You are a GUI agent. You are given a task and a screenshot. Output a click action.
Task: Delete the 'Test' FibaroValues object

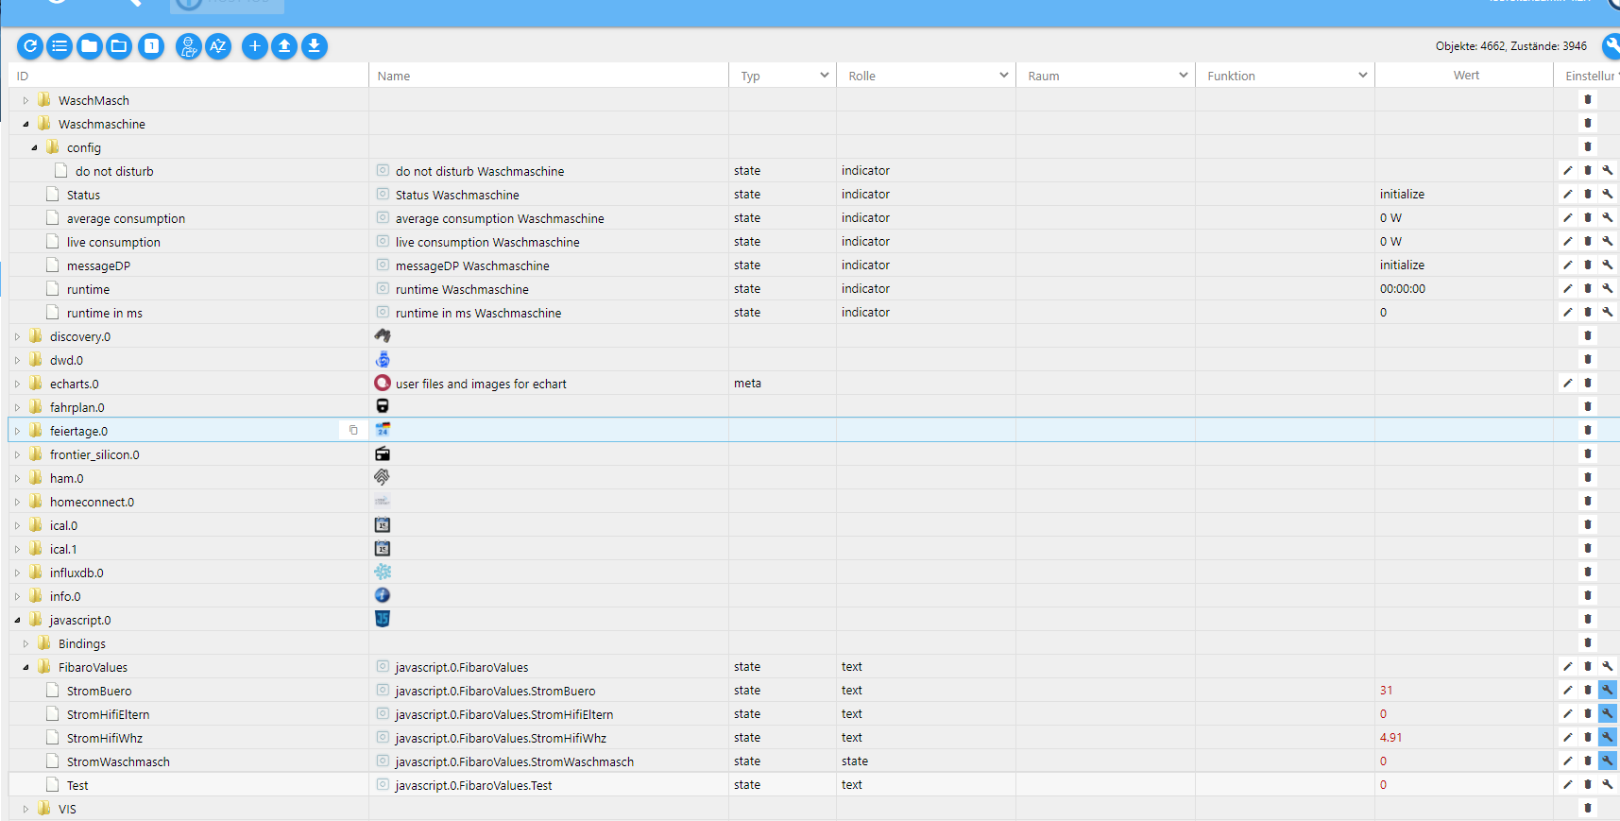pos(1588,785)
